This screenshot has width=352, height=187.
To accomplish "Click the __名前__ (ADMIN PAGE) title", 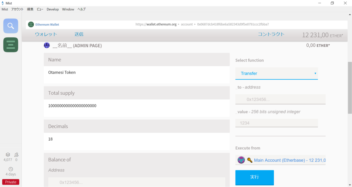I will [77, 45].
